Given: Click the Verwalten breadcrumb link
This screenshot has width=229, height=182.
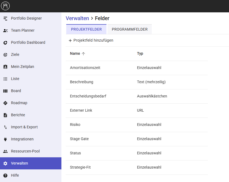Looking at the screenshot, I should tap(77, 18).
